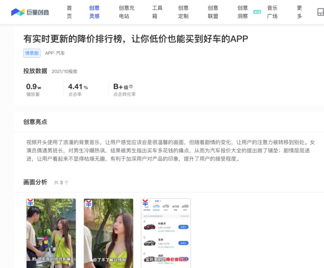Viewport: 324px width, 268px height.
Task: Open the 更多 navigation menu
Action: pyautogui.click(x=299, y=12)
